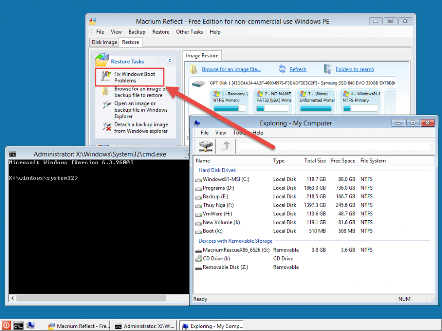Image resolution: width=442 pixels, height=331 pixels.
Task: Select the Windows81-MSI (C:) drive icon
Action: (x=199, y=180)
